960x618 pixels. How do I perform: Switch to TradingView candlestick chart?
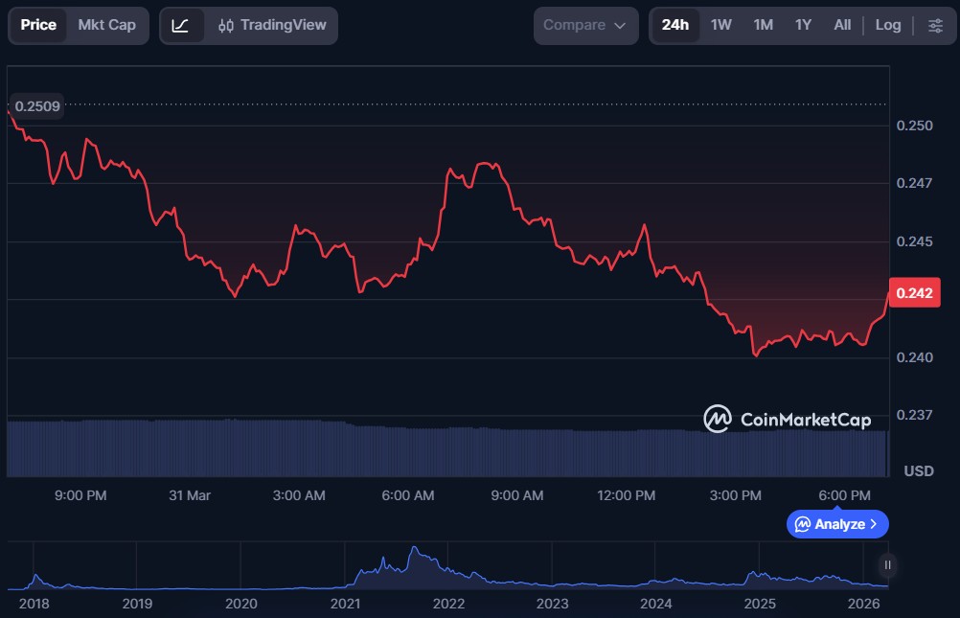click(272, 26)
